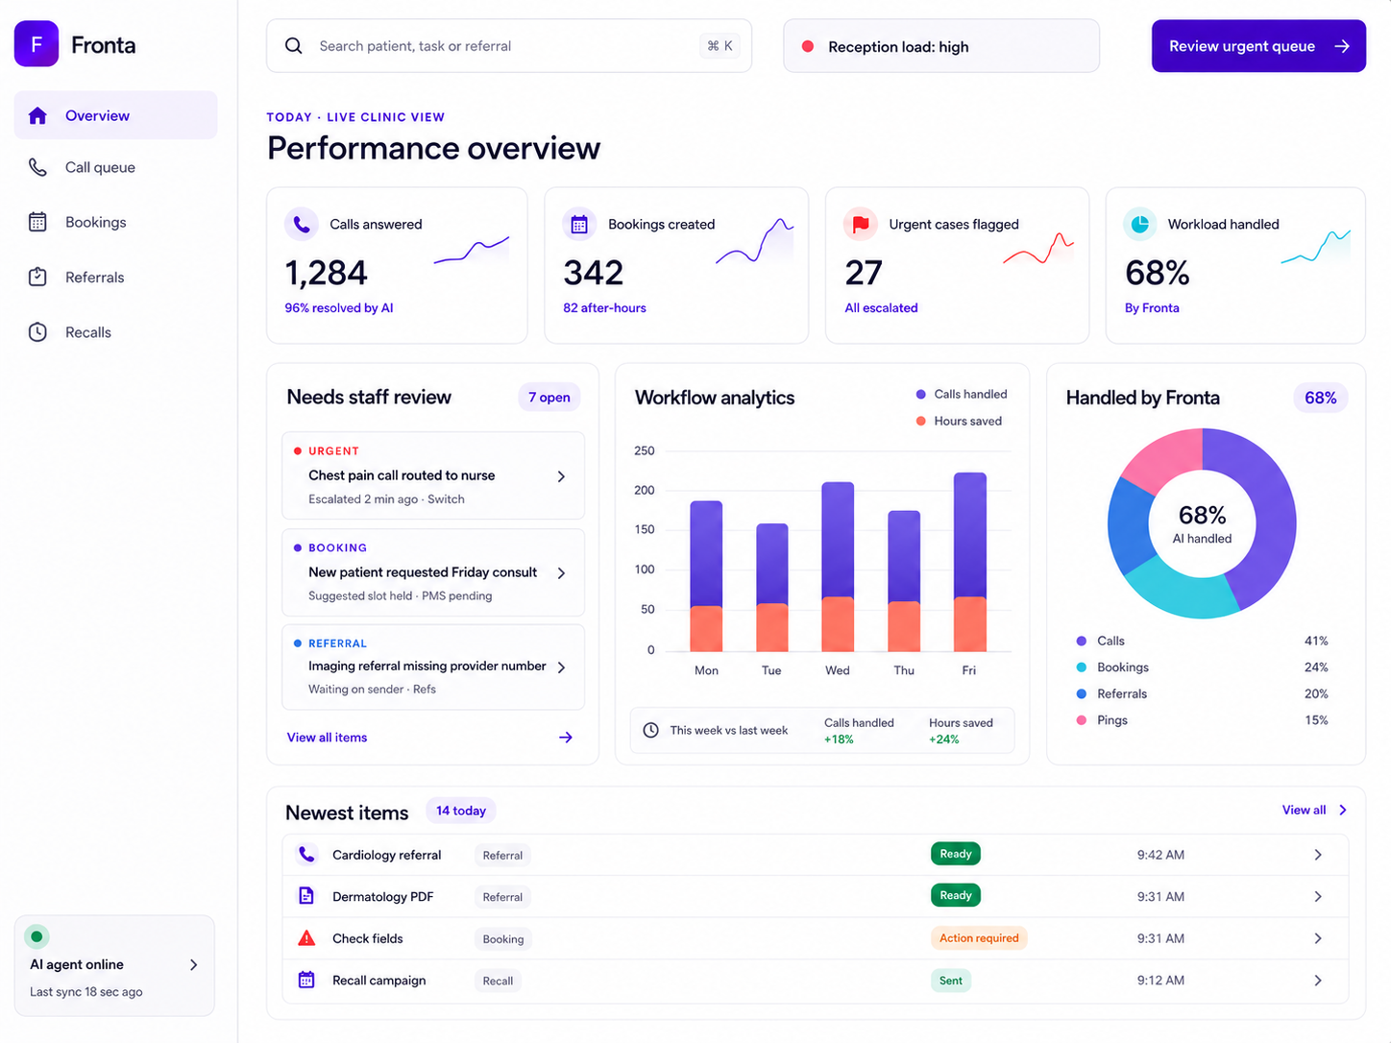This screenshot has width=1391, height=1043.
Task: Expand the Imaging referral item chevron
Action: tap(562, 667)
